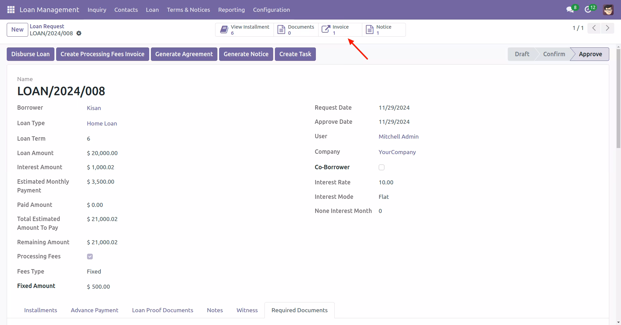
Task: Switch to the Installments tab
Action: pos(41,310)
